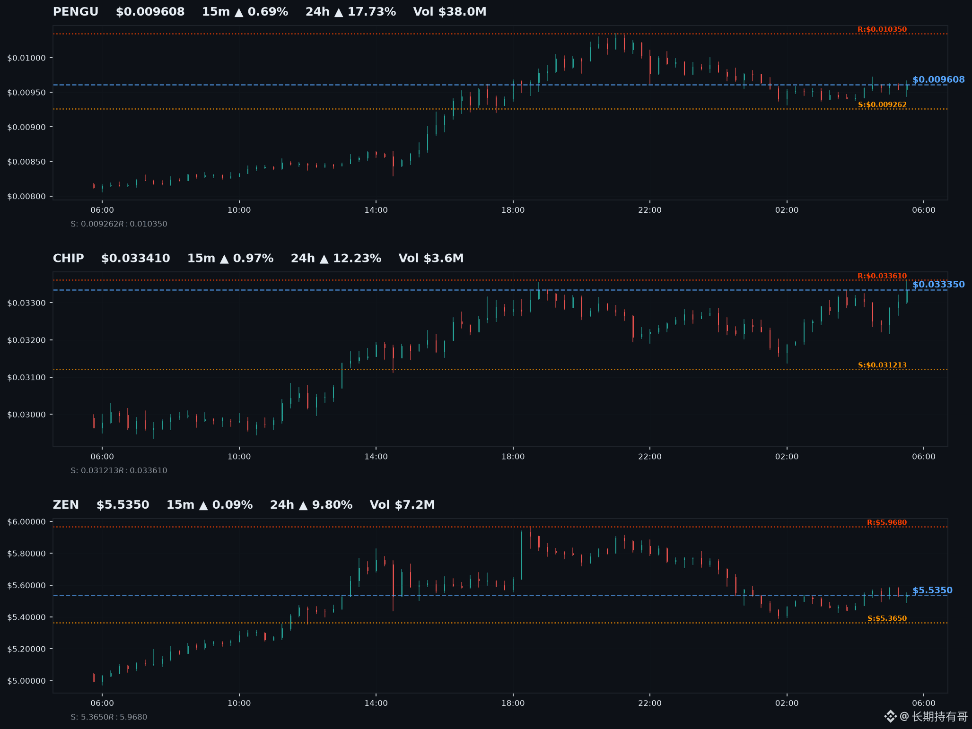This screenshot has height=729, width=972.
Task: Click the S:$0.009262 support label
Action: (882, 104)
